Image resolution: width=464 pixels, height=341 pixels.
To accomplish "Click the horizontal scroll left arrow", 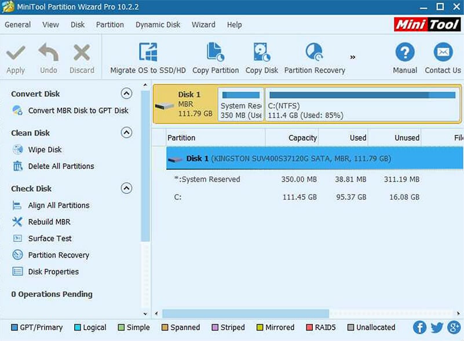I will (156, 313).
